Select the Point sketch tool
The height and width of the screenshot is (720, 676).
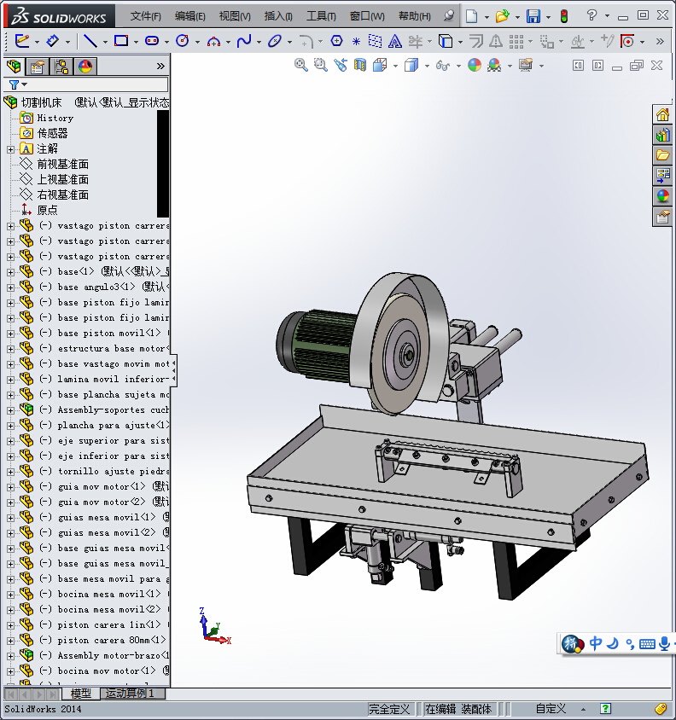356,42
